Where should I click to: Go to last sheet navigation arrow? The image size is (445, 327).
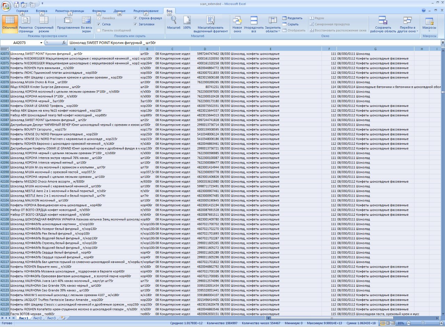(x=14, y=318)
